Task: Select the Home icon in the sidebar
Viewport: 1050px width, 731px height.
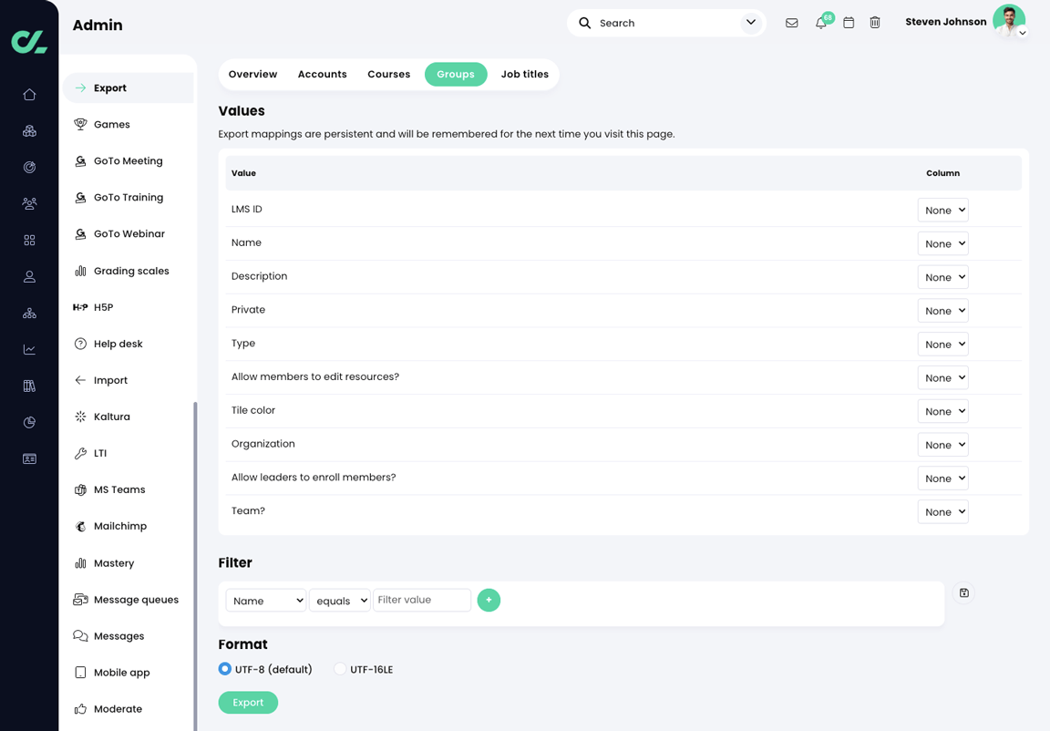Action: pyautogui.click(x=29, y=94)
